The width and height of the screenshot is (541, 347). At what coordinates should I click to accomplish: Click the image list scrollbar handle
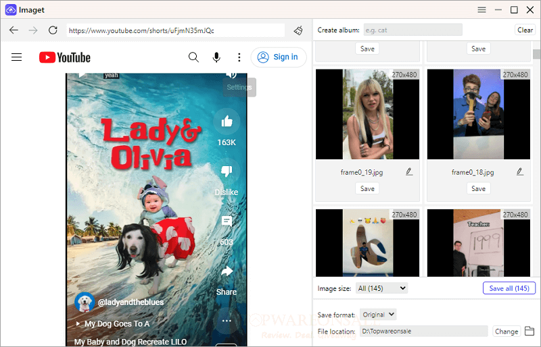pos(536,55)
